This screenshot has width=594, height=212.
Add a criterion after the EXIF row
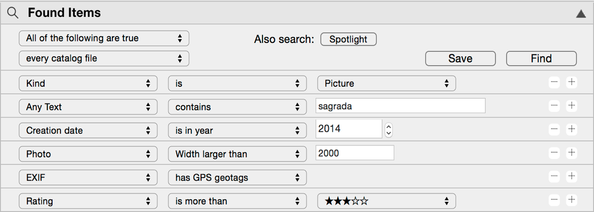tap(572, 176)
